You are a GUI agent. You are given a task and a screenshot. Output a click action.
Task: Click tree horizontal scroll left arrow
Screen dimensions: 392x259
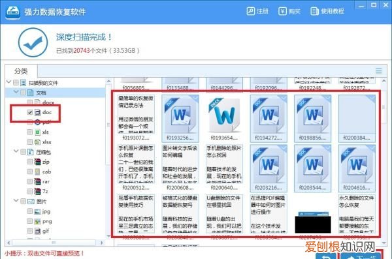coord(8,243)
